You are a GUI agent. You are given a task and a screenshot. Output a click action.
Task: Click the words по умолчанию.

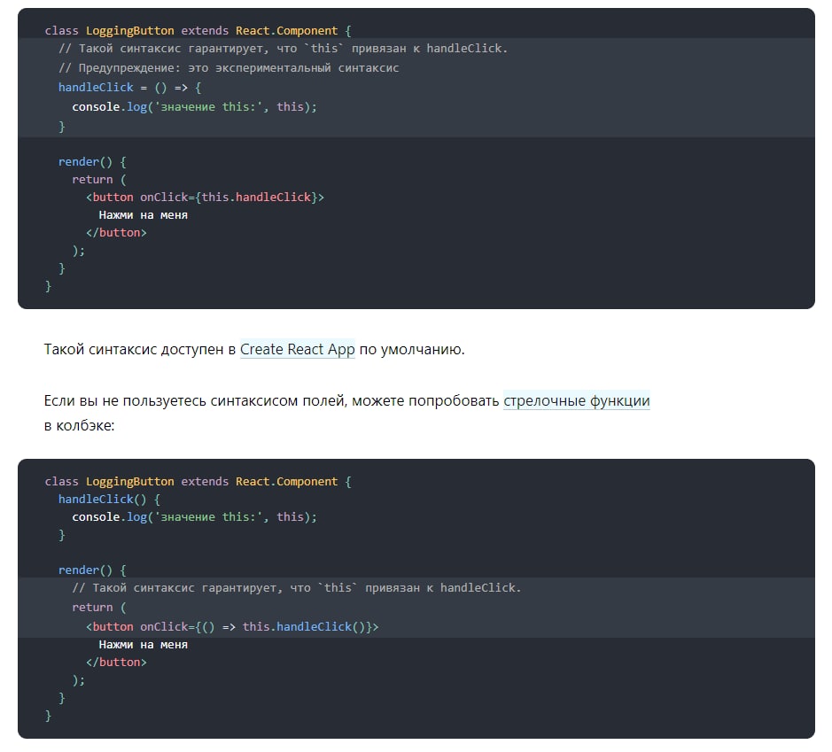412,350
